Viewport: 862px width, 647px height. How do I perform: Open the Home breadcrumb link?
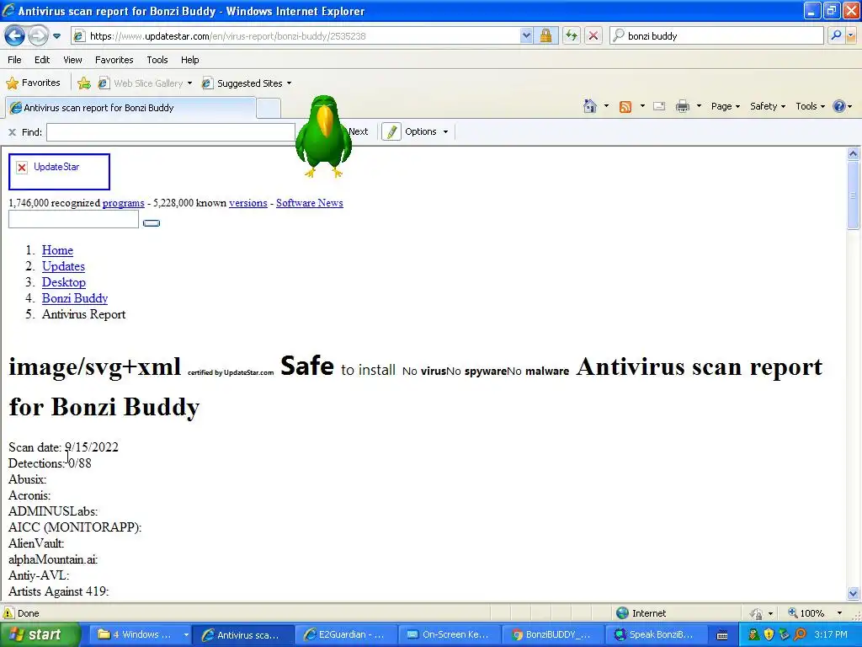(57, 250)
